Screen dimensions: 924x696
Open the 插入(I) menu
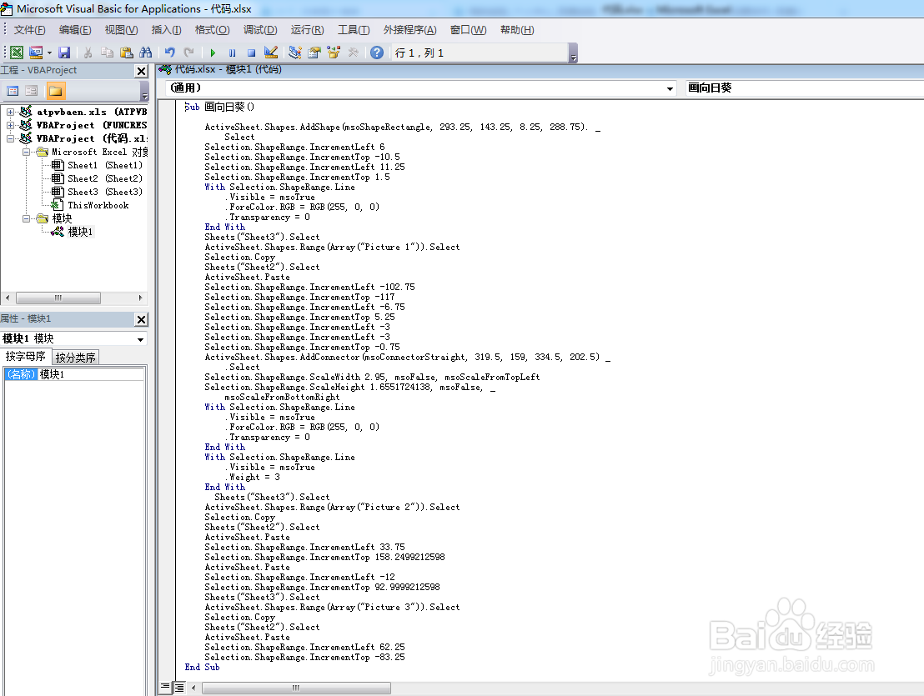tap(166, 30)
